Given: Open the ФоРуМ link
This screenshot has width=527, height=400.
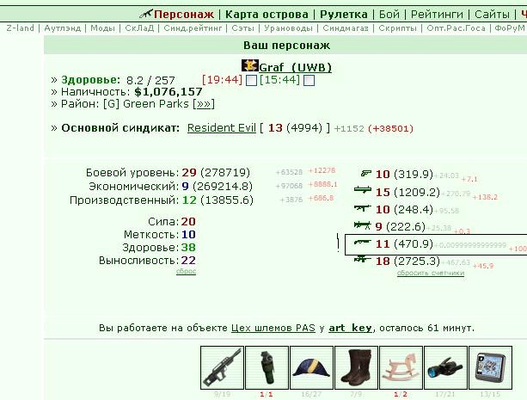Looking at the screenshot, I should 510,28.
